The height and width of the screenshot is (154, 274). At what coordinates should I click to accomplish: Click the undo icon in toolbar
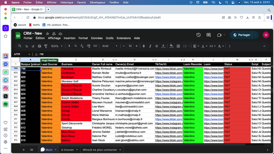pyautogui.click(x=27, y=46)
